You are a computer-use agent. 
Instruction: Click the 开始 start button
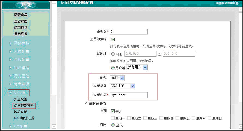(26, 5)
